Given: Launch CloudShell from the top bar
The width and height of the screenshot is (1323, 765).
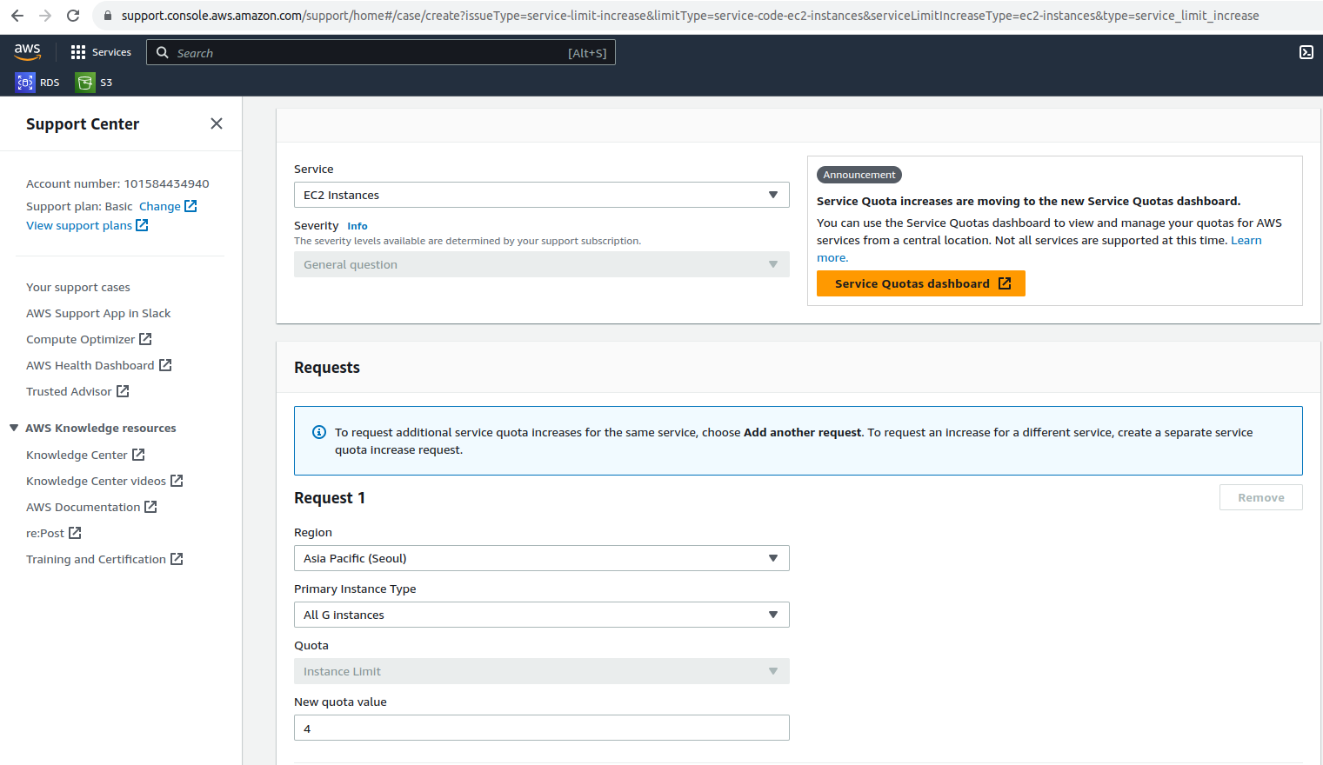Looking at the screenshot, I should pos(1306,52).
